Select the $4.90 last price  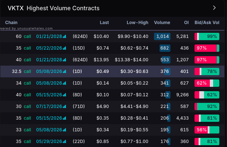click(103, 107)
